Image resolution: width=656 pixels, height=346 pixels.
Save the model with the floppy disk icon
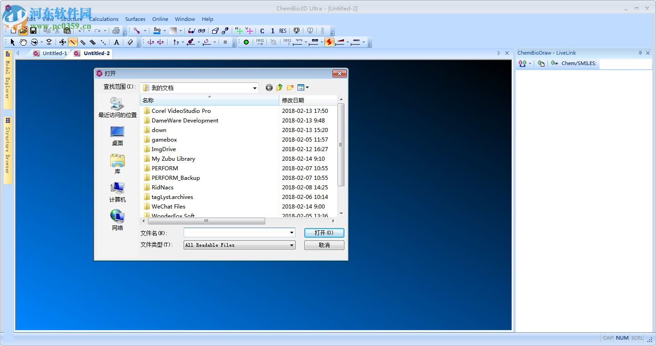[33, 31]
